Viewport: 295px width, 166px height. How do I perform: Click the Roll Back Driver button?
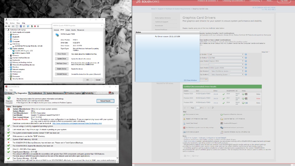62,64
